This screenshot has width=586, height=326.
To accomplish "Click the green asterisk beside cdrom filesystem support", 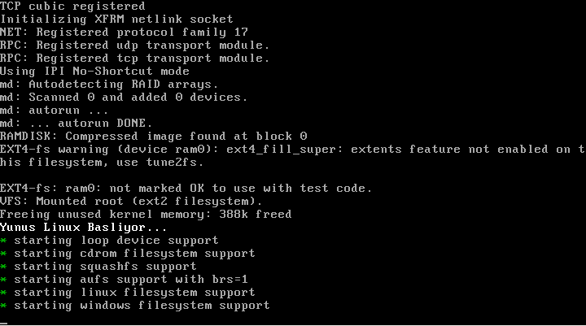I will click(x=4, y=254).
